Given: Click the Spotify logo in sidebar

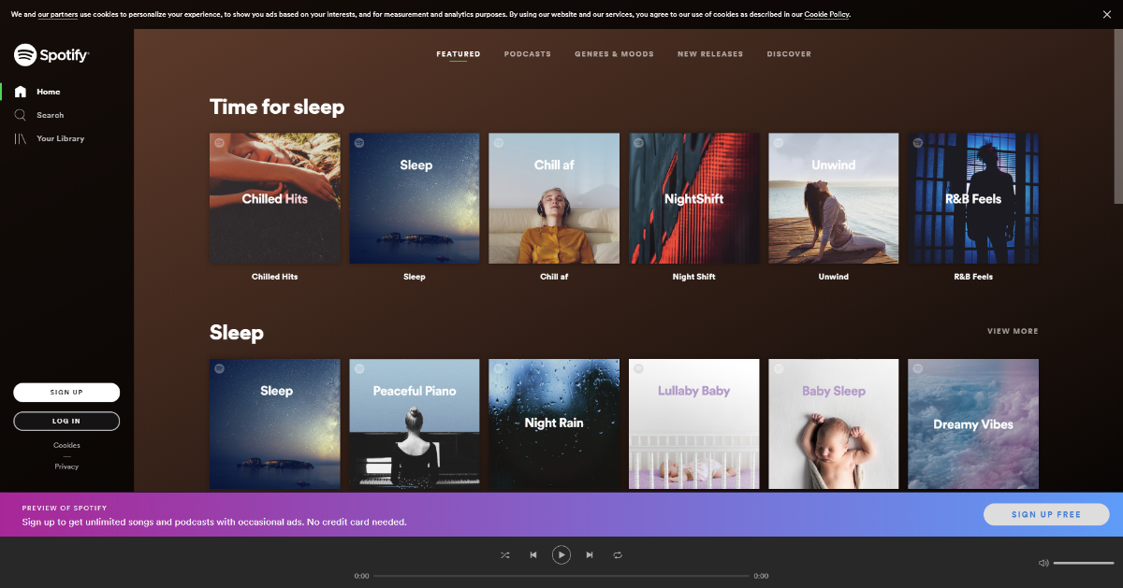Looking at the screenshot, I should pyautogui.click(x=51, y=55).
